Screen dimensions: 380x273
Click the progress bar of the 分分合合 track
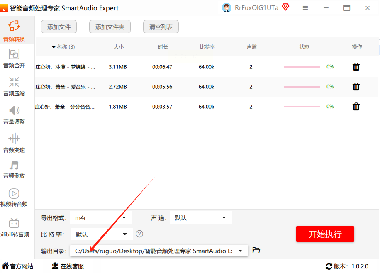click(302, 107)
